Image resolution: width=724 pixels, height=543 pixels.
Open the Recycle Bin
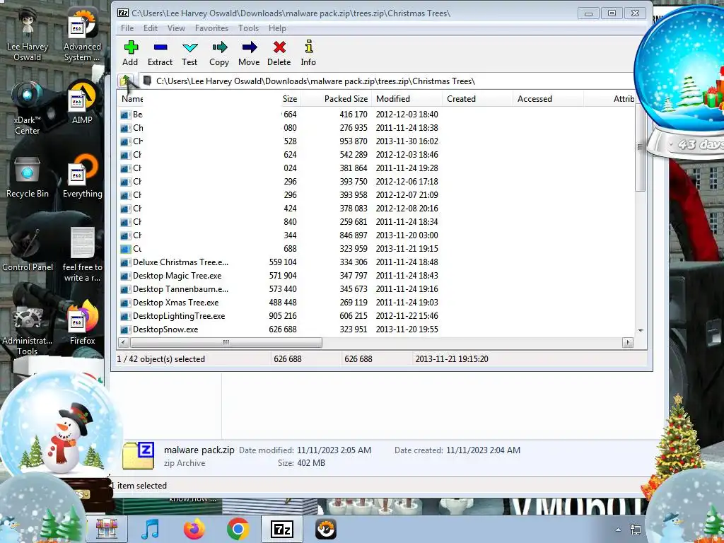[28, 177]
